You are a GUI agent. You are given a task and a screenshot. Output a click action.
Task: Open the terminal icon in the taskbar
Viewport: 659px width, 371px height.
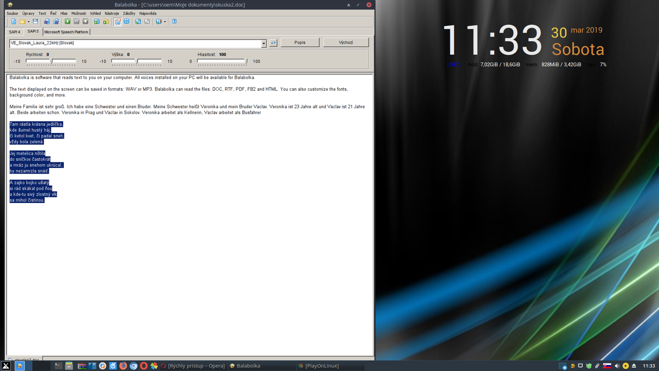pos(59,366)
